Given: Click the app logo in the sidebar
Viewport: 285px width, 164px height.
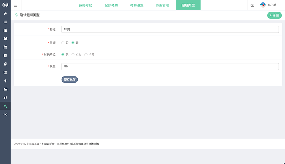Looking at the screenshot, I should [5, 5].
